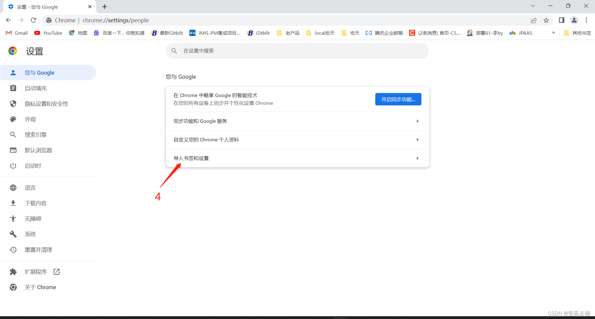Open the 宏天 bookmark folder
The height and width of the screenshot is (319, 595).
click(350, 33)
